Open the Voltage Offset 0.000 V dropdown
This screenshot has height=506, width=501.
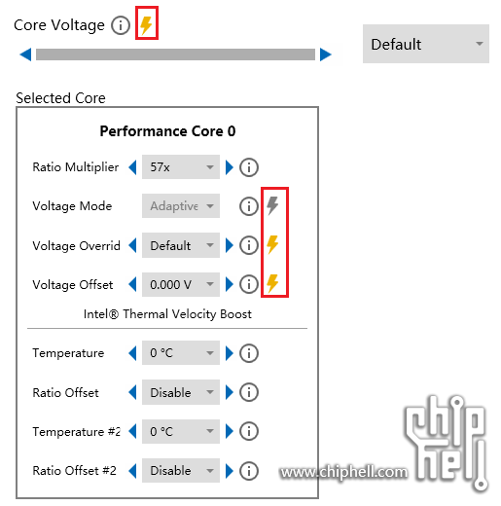[181, 284]
